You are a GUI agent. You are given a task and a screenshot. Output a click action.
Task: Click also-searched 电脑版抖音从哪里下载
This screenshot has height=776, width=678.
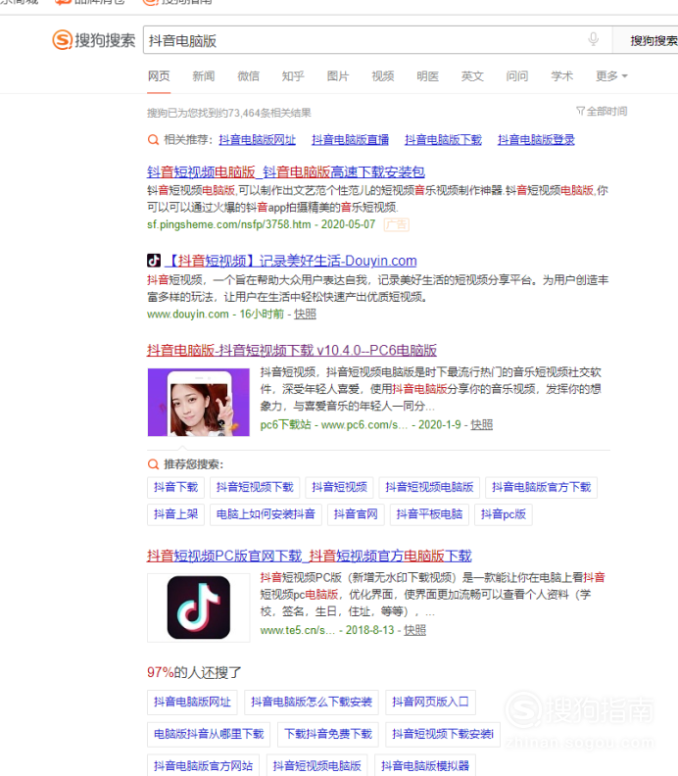click(x=209, y=735)
